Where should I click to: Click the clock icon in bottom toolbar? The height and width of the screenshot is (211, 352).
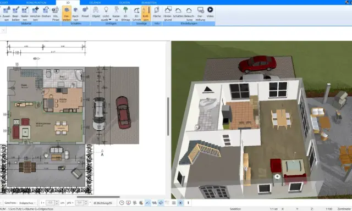coord(122,203)
